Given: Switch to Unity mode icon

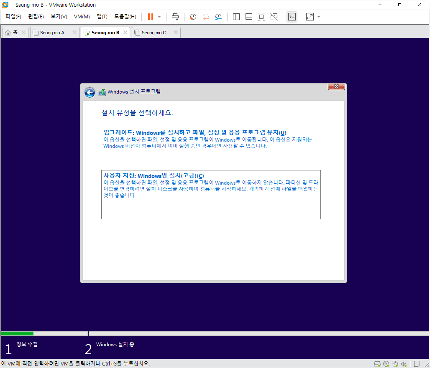Looking at the screenshot, I should pyautogui.click(x=274, y=17).
